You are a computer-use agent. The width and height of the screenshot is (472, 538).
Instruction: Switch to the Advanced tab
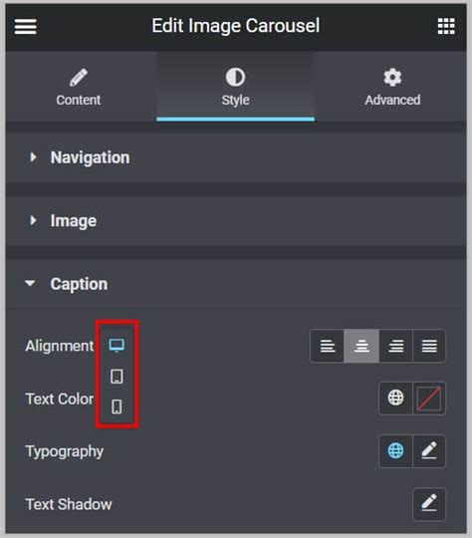click(392, 87)
